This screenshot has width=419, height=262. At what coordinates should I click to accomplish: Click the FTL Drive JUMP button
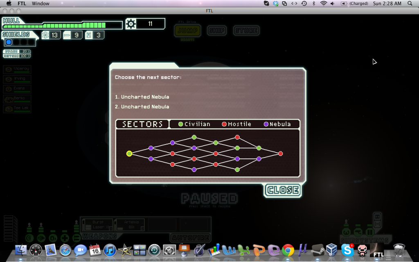[187, 30]
